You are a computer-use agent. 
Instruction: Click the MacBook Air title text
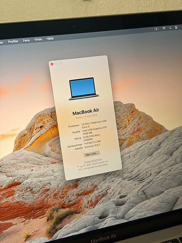(x=86, y=112)
